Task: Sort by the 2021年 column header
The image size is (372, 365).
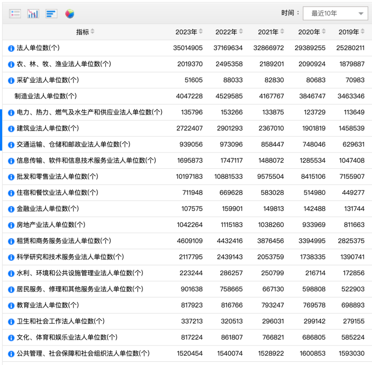Action: [x=271, y=32]
